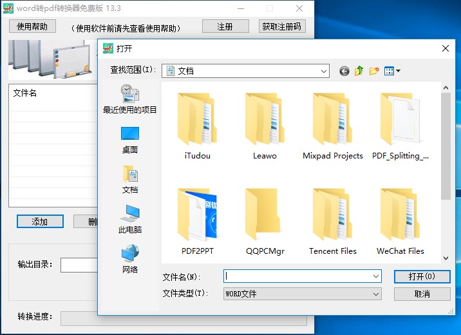Select the iTudou folder
Image resolution: width=461 pixels, height=335 pixels.
click(197, 126)
